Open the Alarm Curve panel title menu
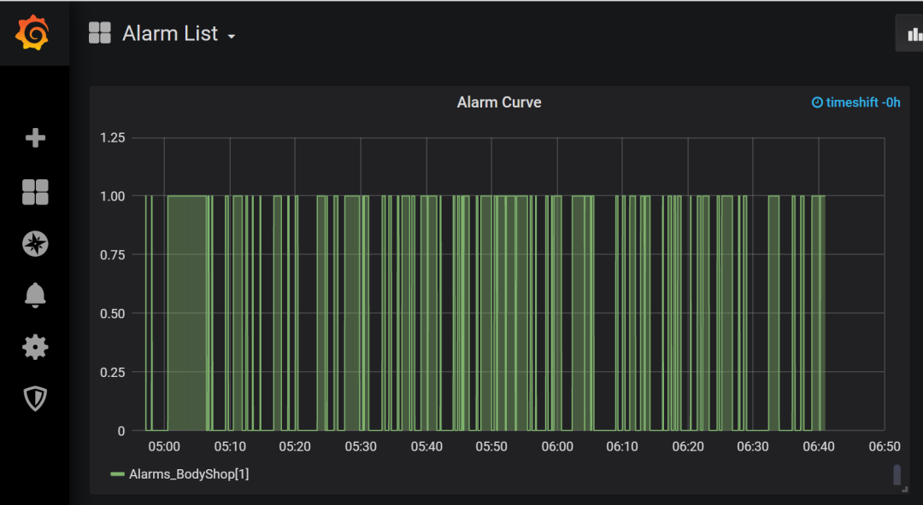Viewport: 923px width, 505px height. [499, 102]
